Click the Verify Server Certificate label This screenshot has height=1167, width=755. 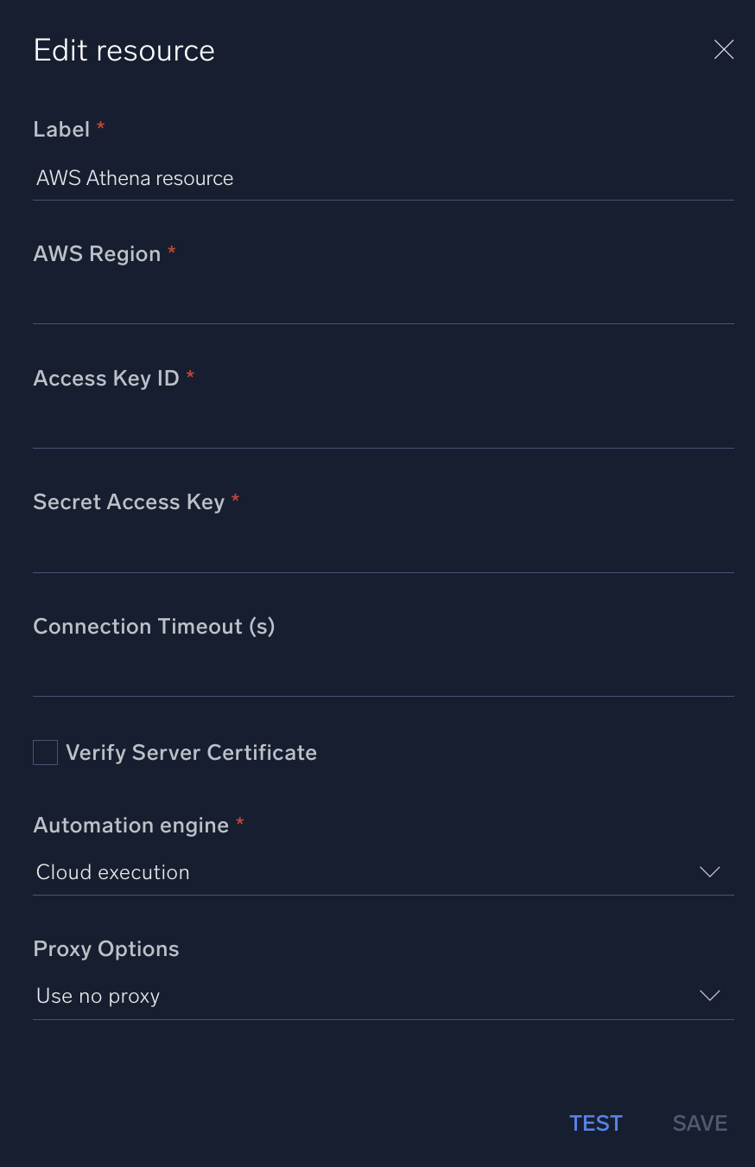pyautogui.click(x=192, y=753)
